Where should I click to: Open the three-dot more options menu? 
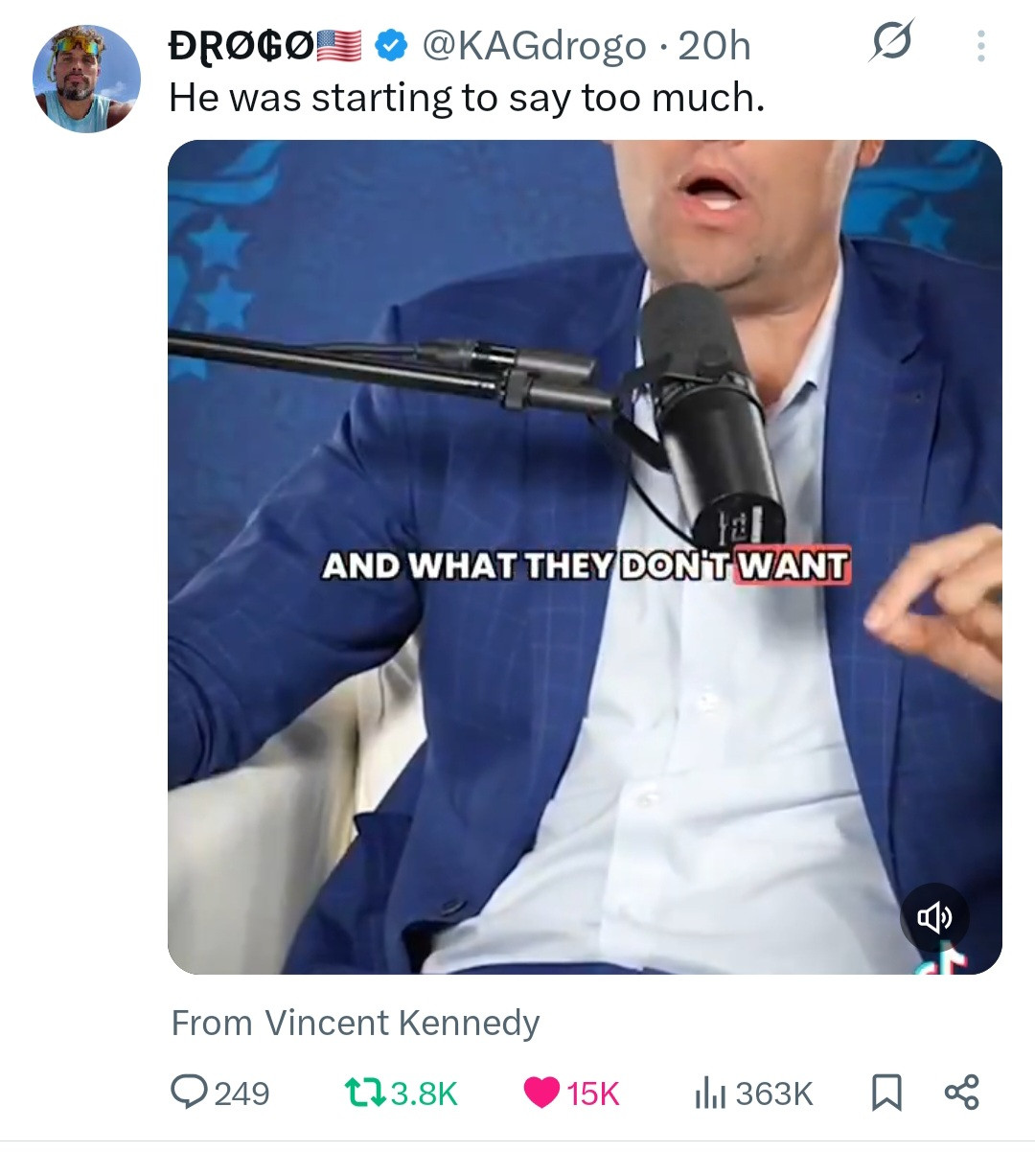(979, 45)
